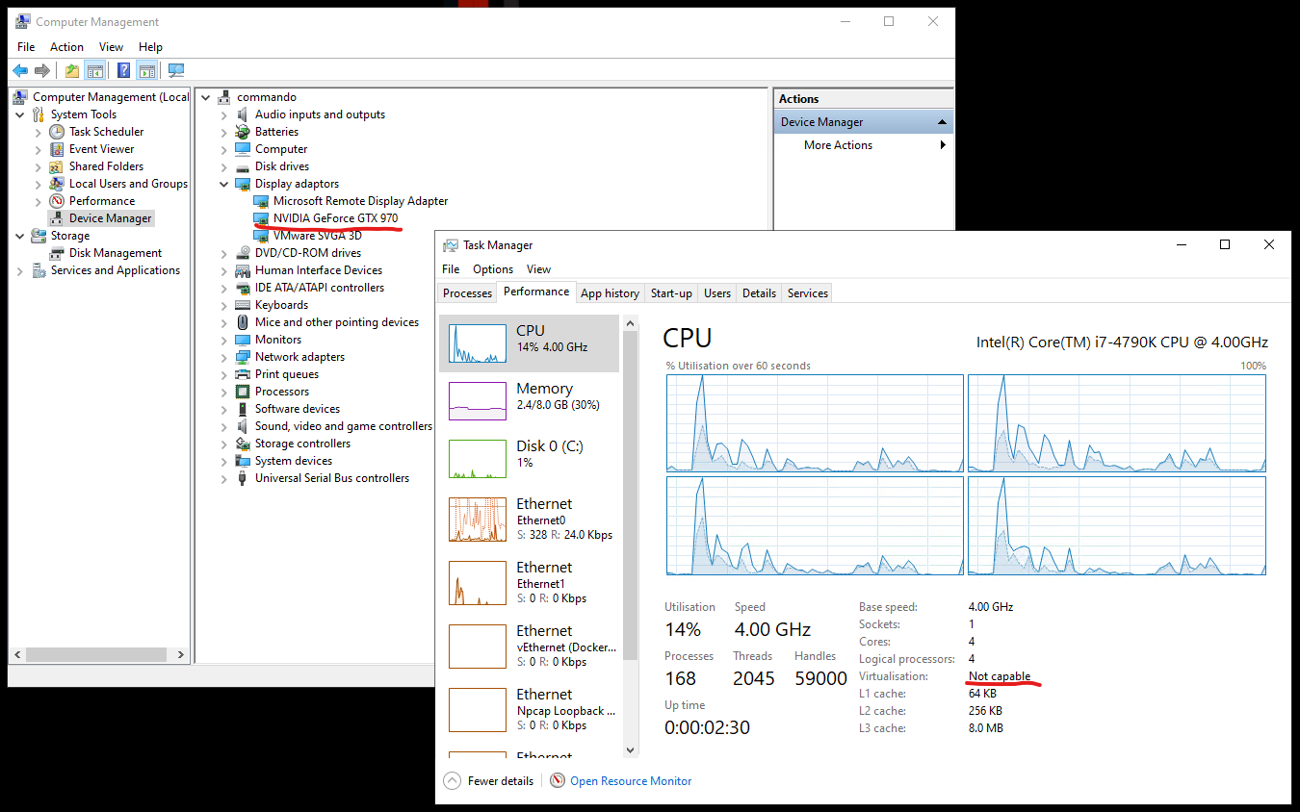Click the Network adapters icon

(x=243, y=357)
